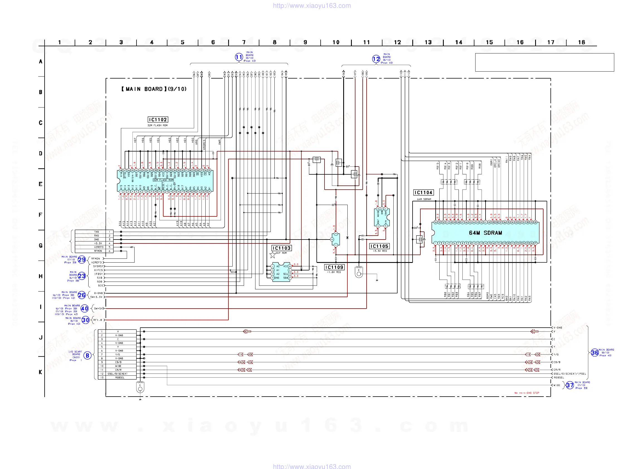Click the circled 12 board reference
This screenshot has width=624, height=469.
(376, 59)
